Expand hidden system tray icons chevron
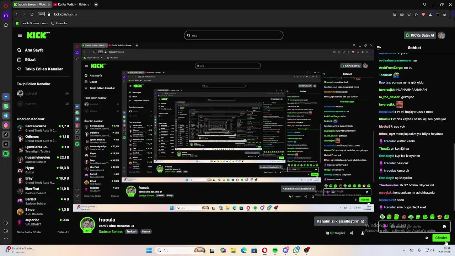455x256 pixels. coord(404,250)
